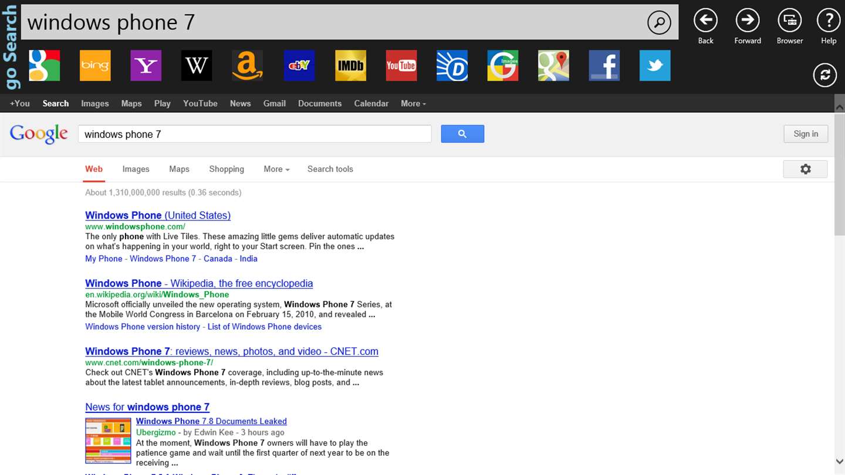Select the Wikipedia search icon

(x=197, y=66)
